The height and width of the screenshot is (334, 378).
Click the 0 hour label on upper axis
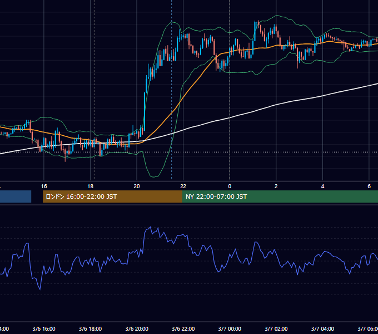point(230,186)
